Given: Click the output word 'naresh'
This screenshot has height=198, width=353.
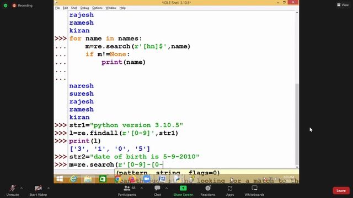Looking at the screenshot, I should point(81,86).
